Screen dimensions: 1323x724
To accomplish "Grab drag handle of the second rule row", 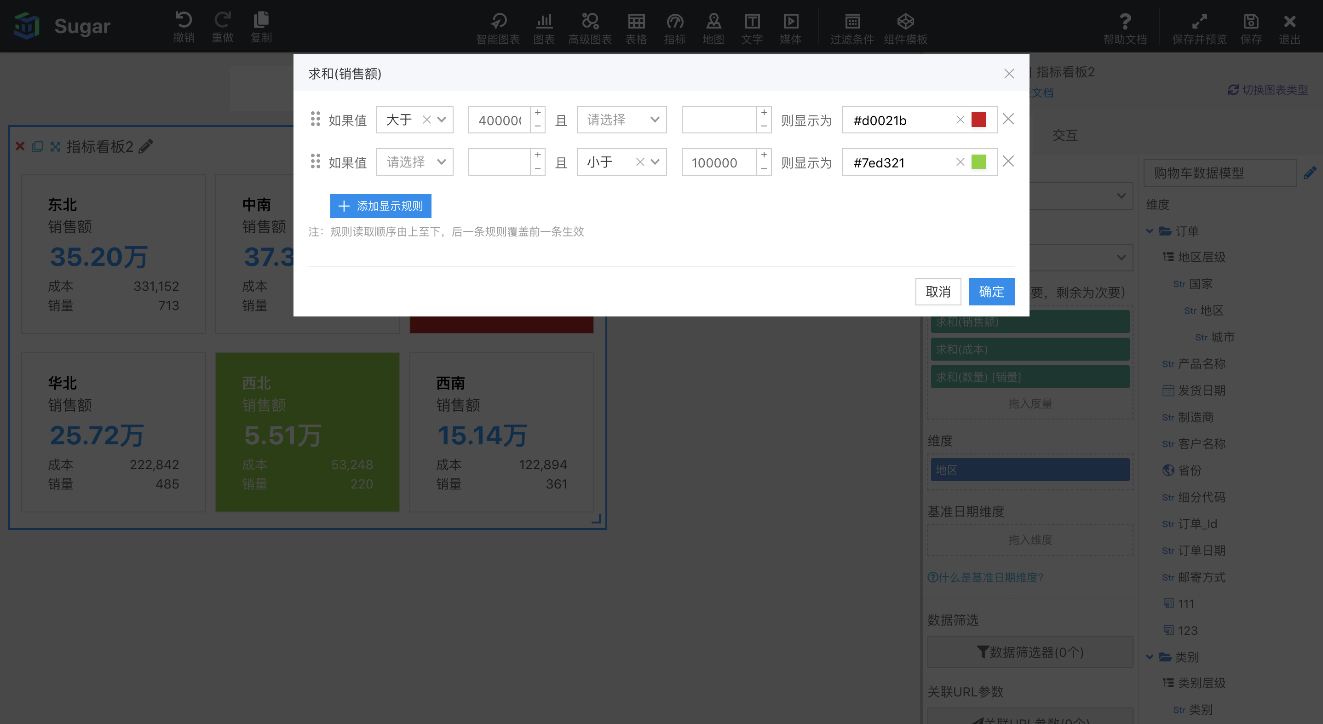I will [316, 161].
